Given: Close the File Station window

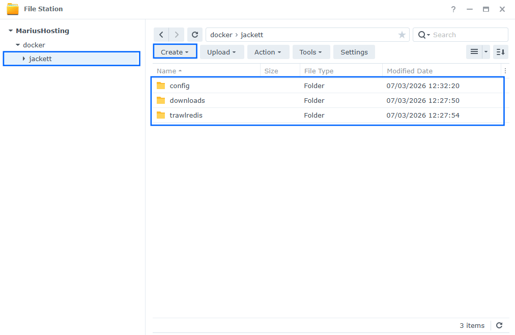Looking at the screenshot, I should click(x=502, y=9).
